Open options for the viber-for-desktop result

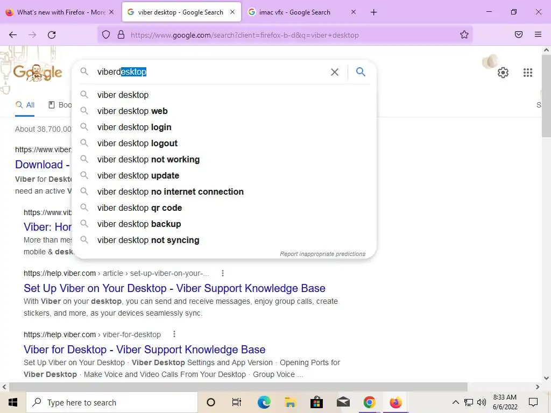click(x=174, y=334)
